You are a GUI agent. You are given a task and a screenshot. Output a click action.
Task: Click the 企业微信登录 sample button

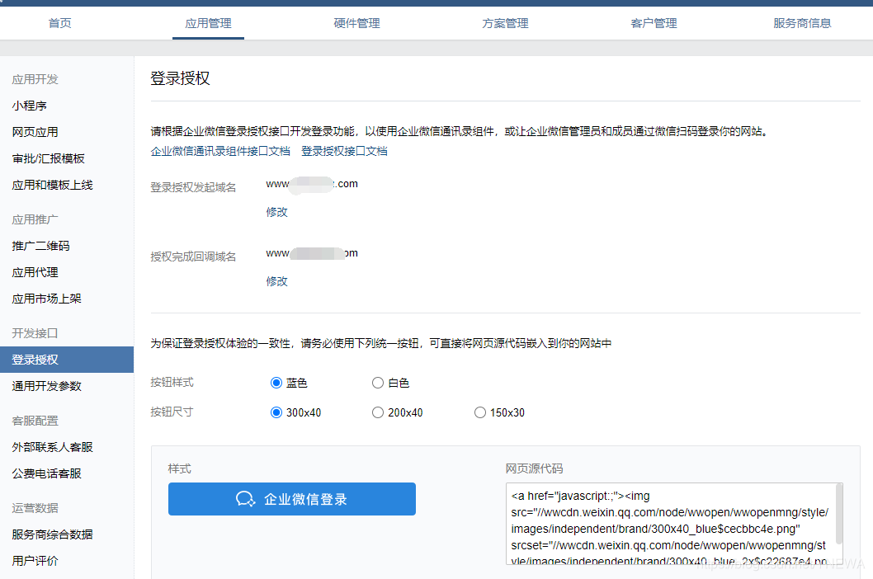292,499
